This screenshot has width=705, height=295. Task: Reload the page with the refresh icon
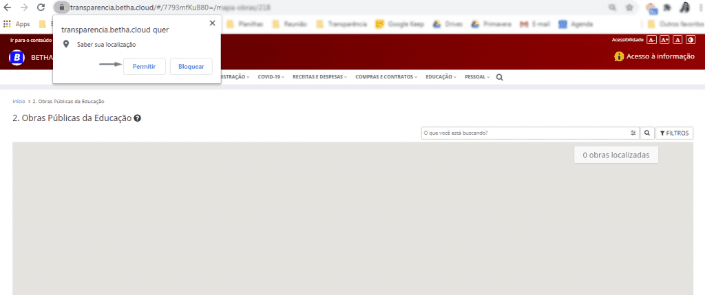(x=41, y=8)
